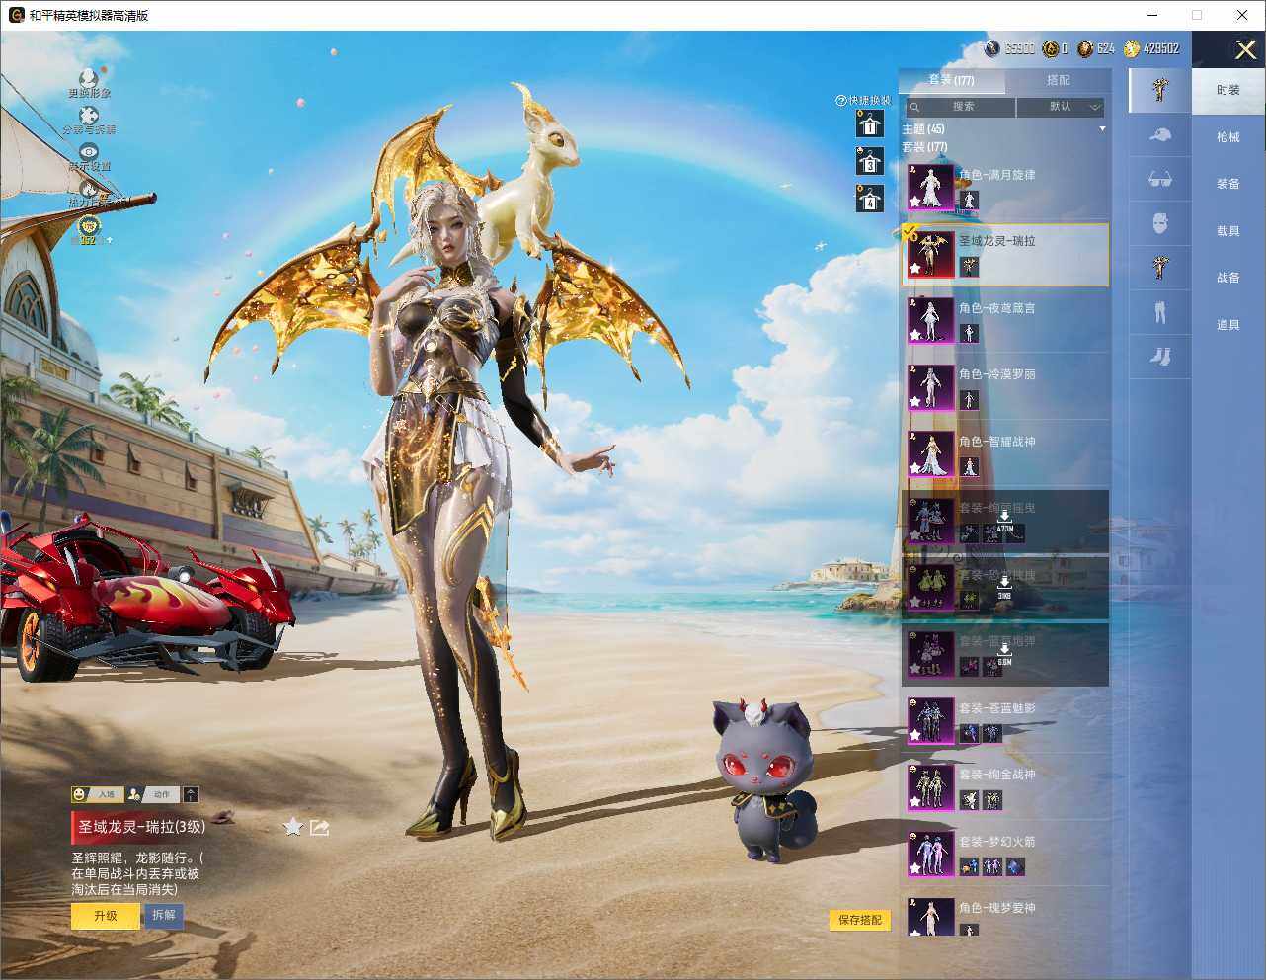Select outfit 套装-苍蓝魅影

(x=1004, y=720)
